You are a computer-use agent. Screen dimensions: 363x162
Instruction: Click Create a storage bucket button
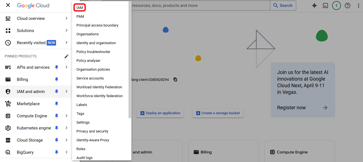(x=218, y=113)
